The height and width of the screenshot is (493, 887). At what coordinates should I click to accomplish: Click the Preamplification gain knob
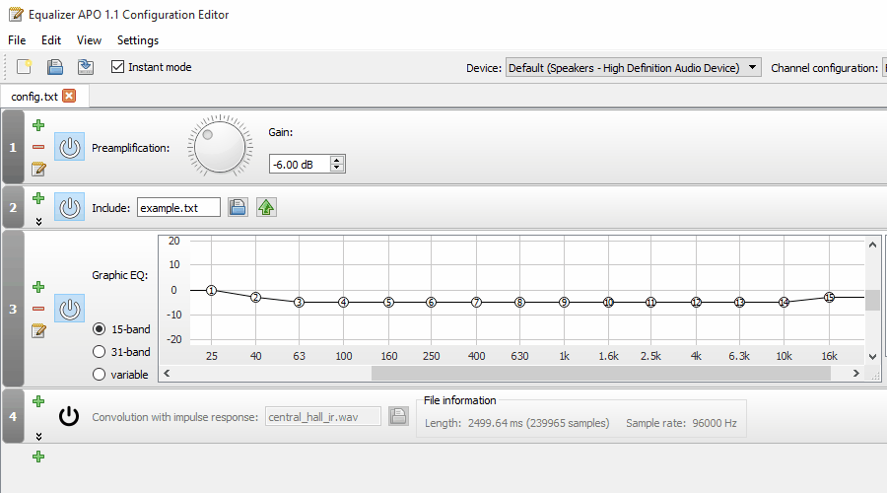pos(220,147)
